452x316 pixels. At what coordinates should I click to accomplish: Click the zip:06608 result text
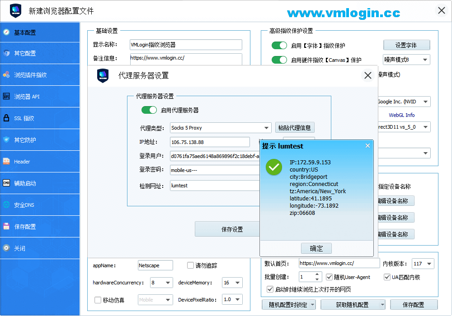[302, 213]
